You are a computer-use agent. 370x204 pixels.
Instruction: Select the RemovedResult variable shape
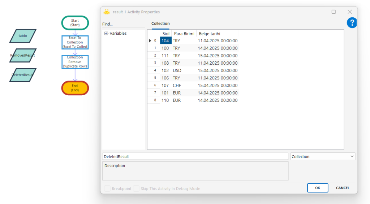[x=23, y=55]
